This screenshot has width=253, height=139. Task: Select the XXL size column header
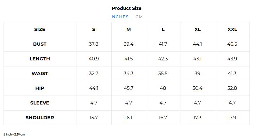(x=232, y=29)
